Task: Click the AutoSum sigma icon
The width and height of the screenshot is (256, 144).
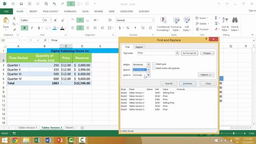Action: (216, 18)
